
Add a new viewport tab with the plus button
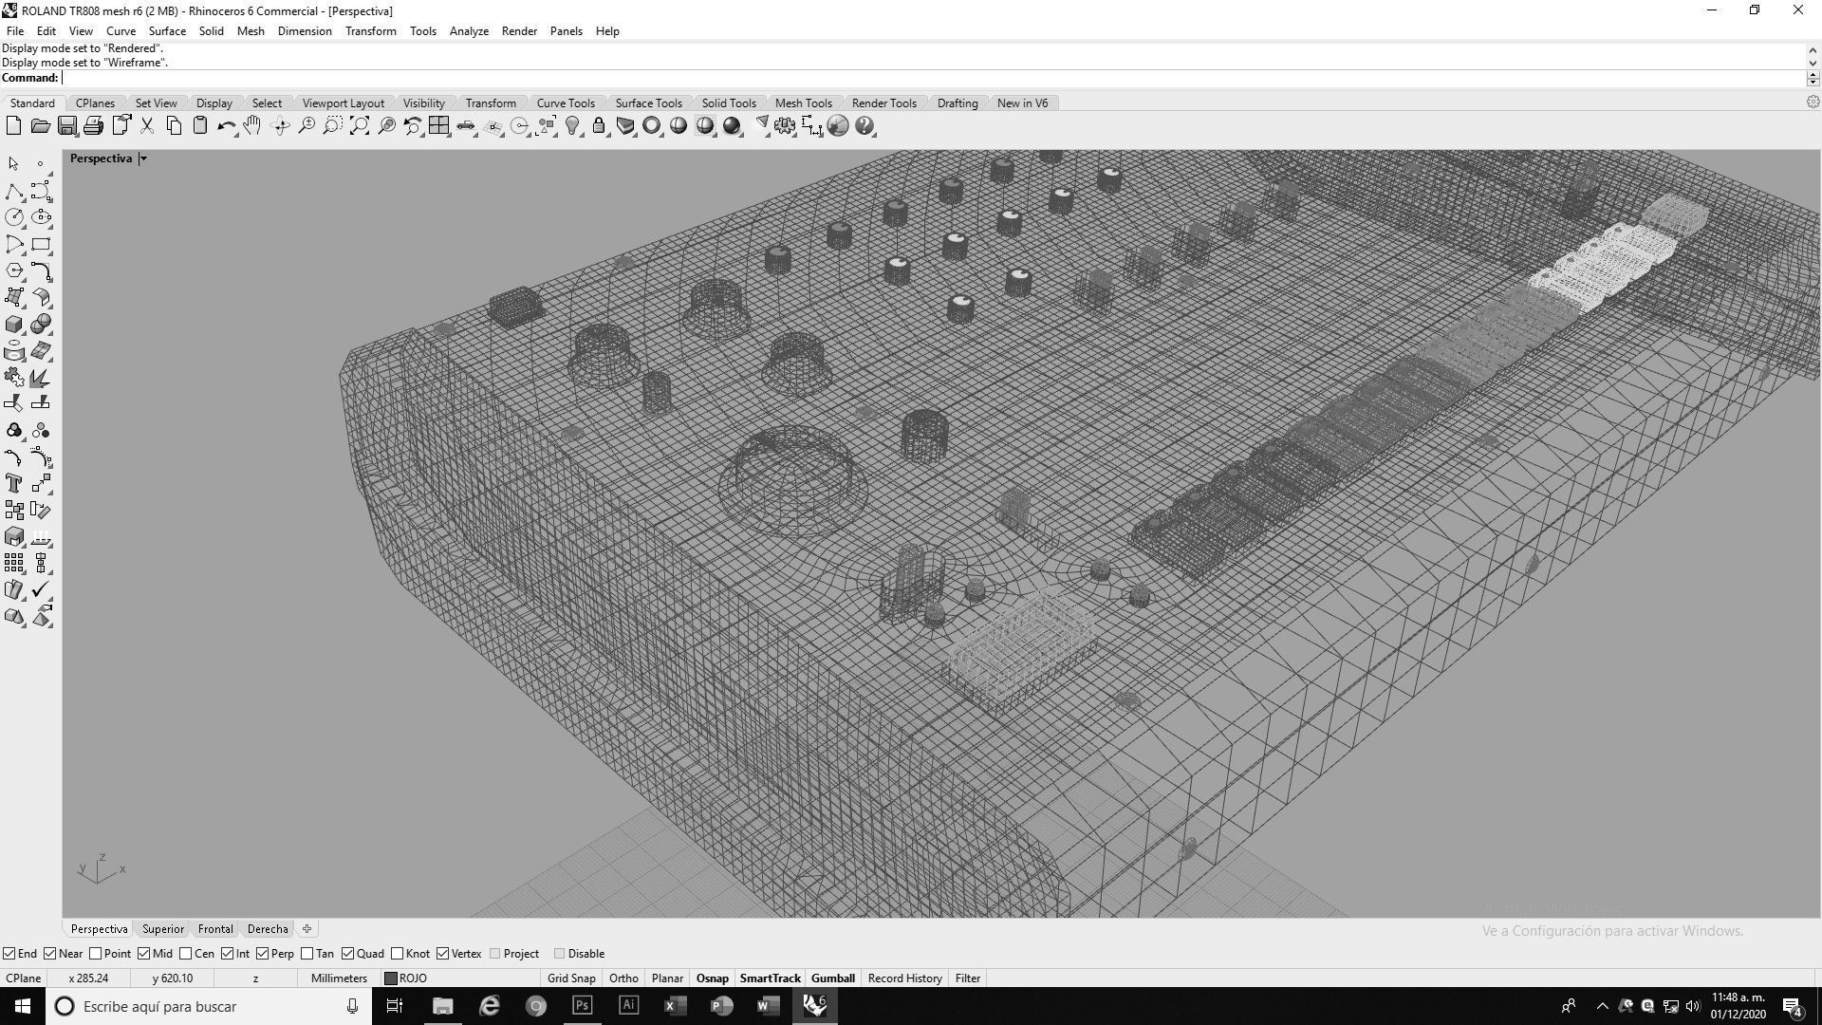(307, 929)
